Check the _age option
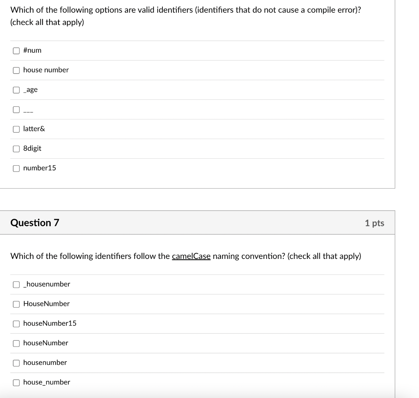 point(16,90)
